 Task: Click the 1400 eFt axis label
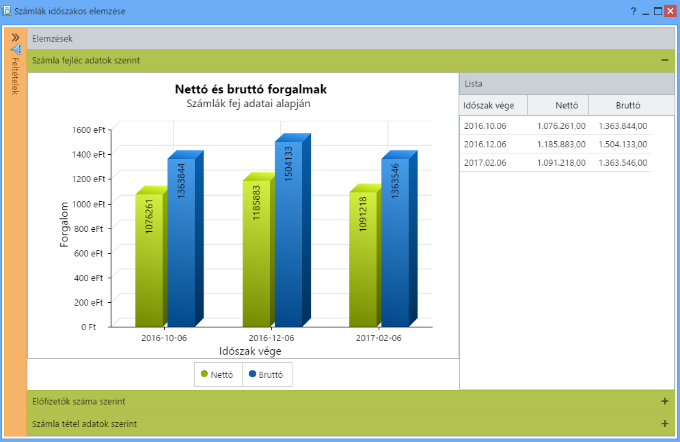coord(88,155)
